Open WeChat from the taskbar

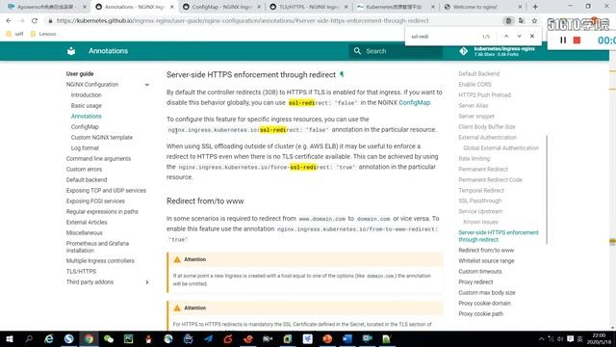point(109,338)
